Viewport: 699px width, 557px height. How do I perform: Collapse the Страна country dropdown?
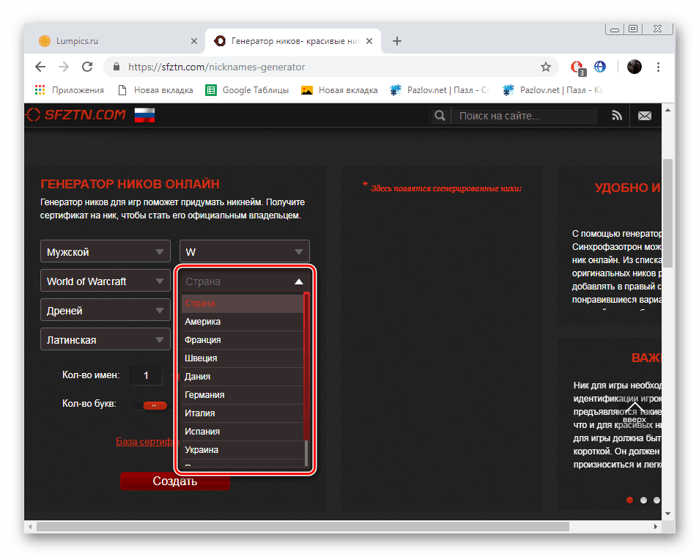(245, 281)
